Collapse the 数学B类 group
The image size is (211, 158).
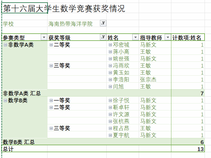coord(5,100)
